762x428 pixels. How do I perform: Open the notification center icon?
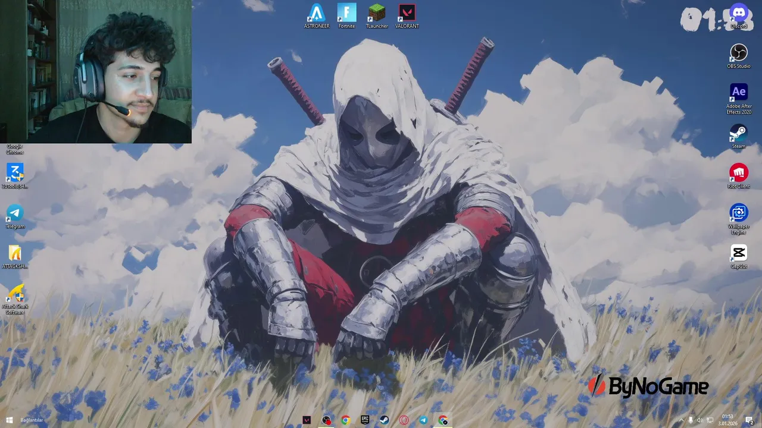(749, 420)
